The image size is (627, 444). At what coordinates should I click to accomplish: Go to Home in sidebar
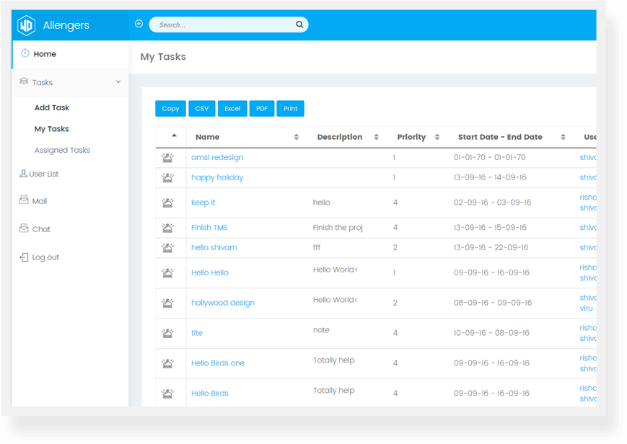pyautogui.click(x=44, y=54)
